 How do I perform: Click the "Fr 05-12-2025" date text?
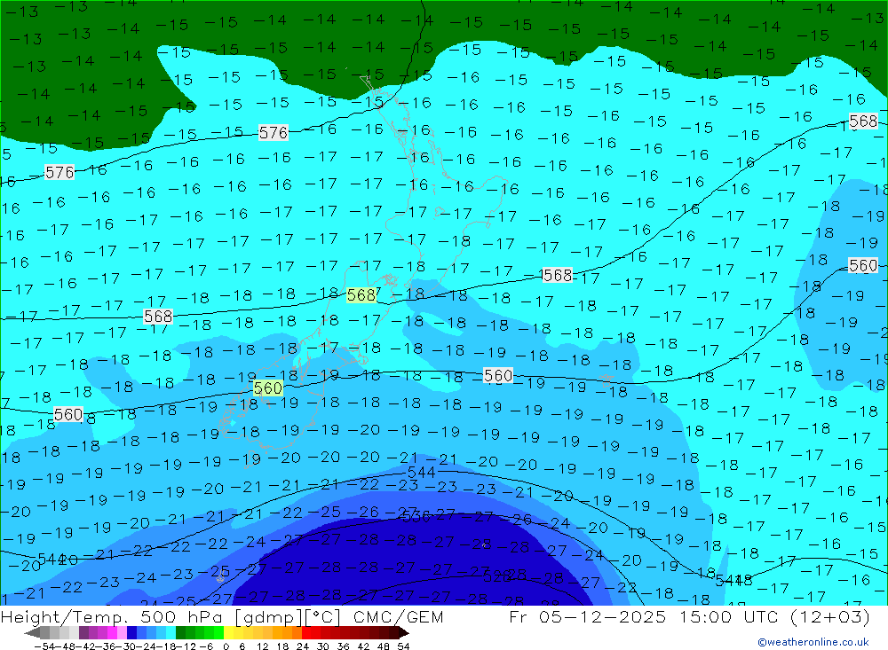click(584, 617)
